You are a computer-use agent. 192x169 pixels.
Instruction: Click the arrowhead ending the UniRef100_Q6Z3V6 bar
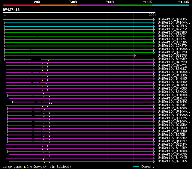(x=135, y=56)
